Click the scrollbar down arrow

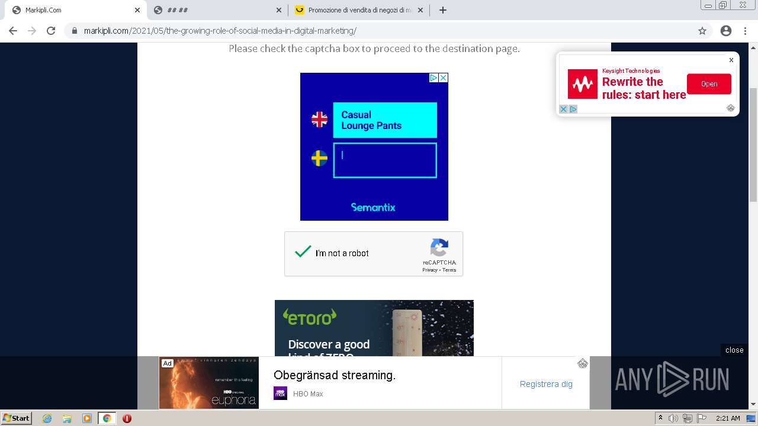753,405
